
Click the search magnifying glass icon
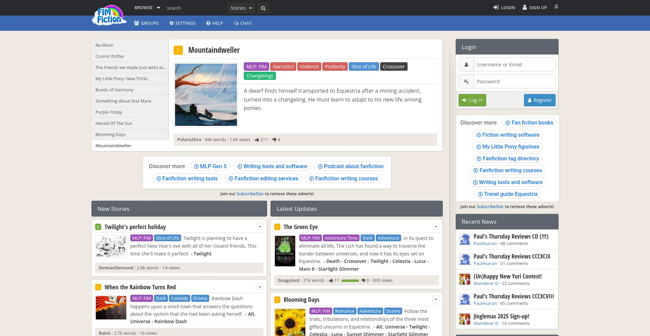pos(263,8)
